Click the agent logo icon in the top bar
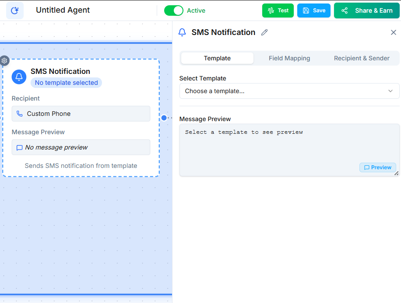 pos(14,10)
